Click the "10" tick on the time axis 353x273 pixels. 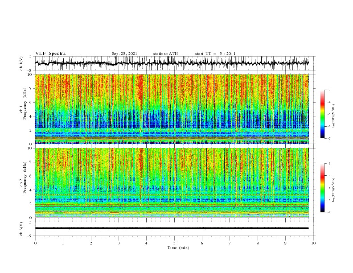(x=313, y=243)
